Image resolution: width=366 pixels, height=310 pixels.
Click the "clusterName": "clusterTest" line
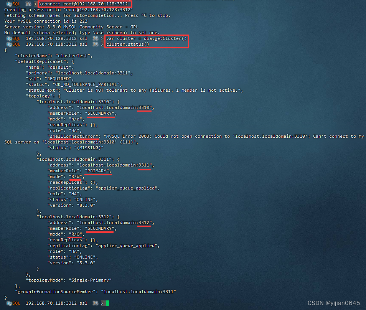pos(54,56)
